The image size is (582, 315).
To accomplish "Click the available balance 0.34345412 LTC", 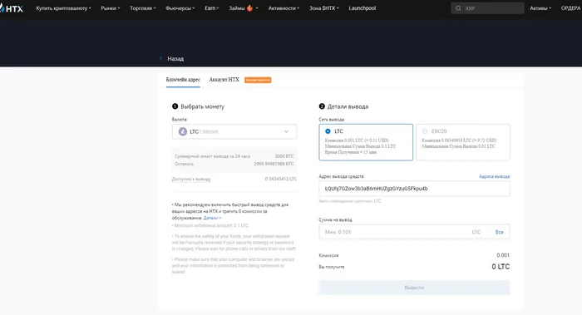I will (281, 179).
